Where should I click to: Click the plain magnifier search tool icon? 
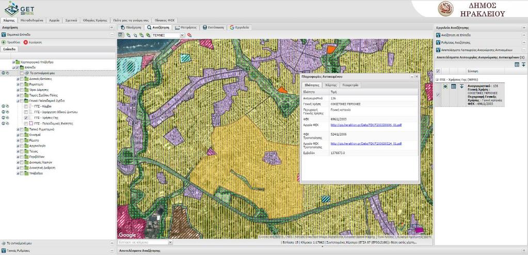135,35
